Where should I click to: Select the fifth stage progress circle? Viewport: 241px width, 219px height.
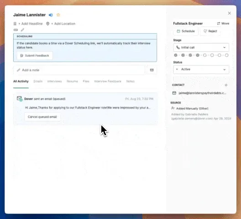(205, 55)
